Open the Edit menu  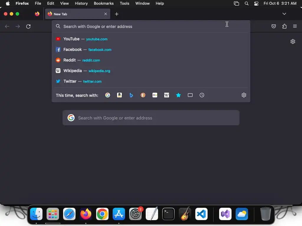click(x=51, y=3)
